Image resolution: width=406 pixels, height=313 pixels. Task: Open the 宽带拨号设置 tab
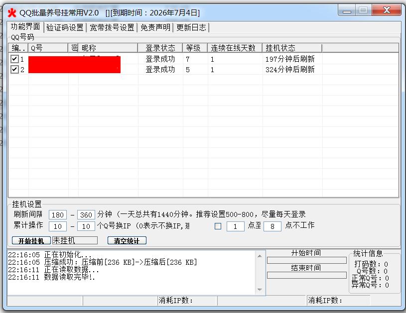click(x=112, y=27)
